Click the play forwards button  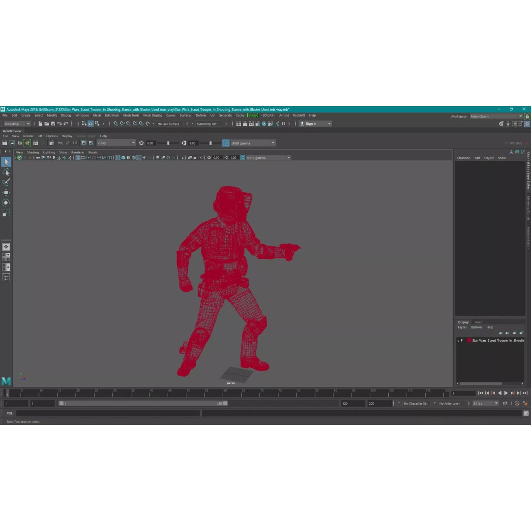coord(506,393)
